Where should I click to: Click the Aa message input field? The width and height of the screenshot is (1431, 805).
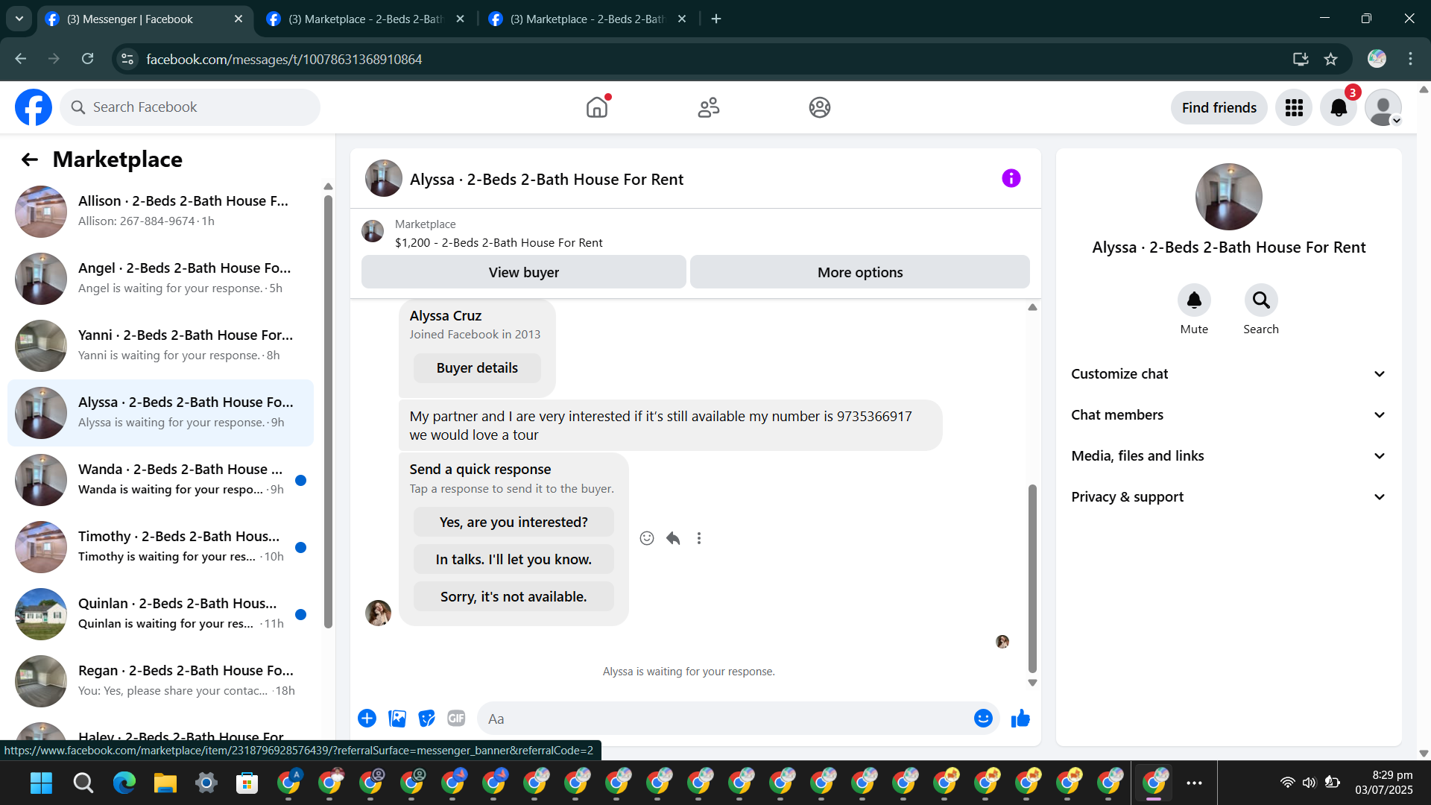[x=723, y=719]
